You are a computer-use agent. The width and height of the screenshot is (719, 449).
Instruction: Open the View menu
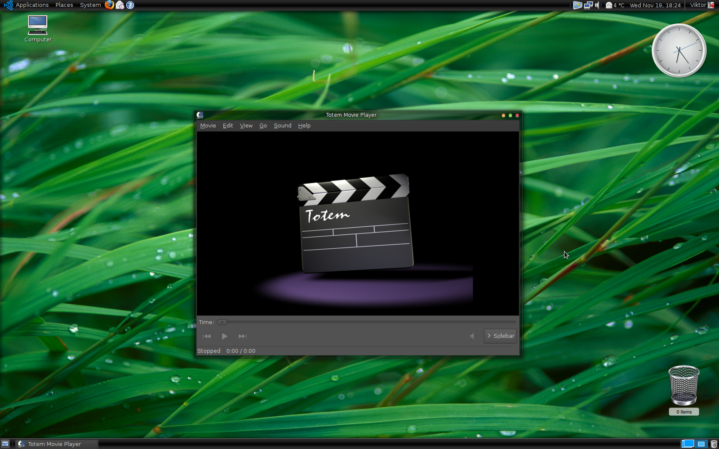[x=246, y=126]
